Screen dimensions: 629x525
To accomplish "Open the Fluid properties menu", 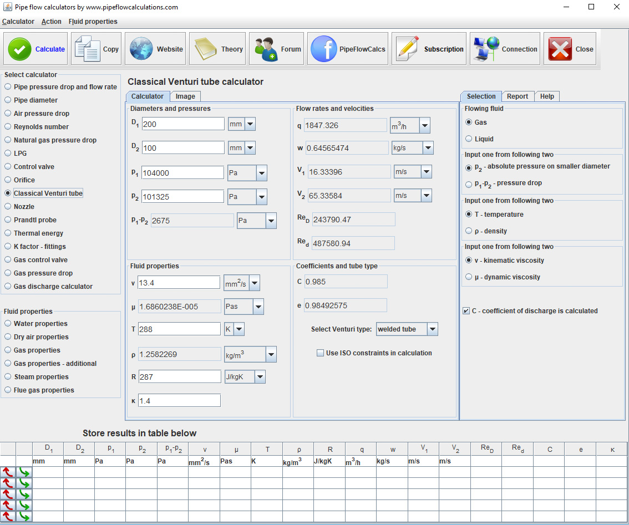I will 93,22.
